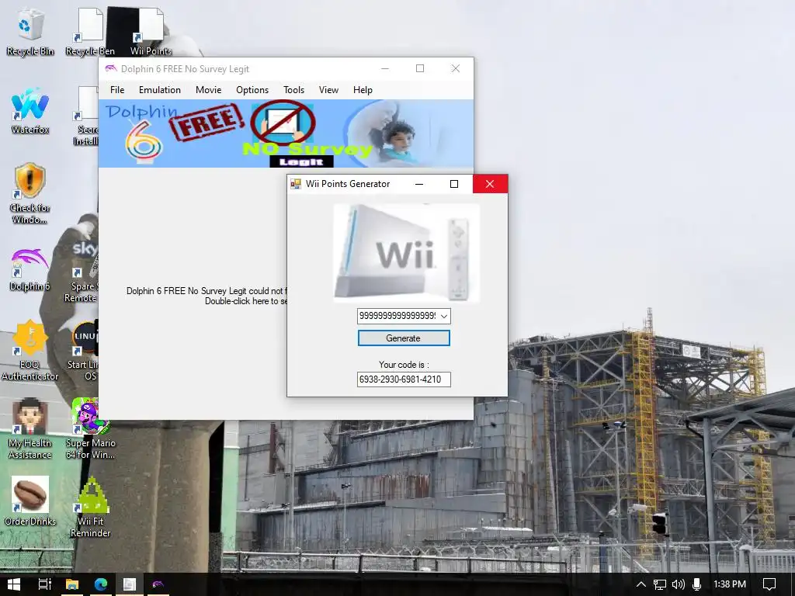Open the Start Linux OS shortcut
This screenshot has width=795, height=596.
[x=84, y=350]
